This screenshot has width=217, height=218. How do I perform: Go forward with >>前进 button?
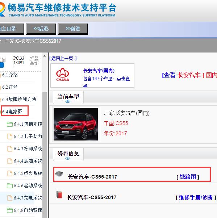click(73, 29)
